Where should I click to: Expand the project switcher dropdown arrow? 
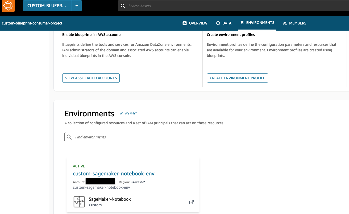click(x=77, y=5)
